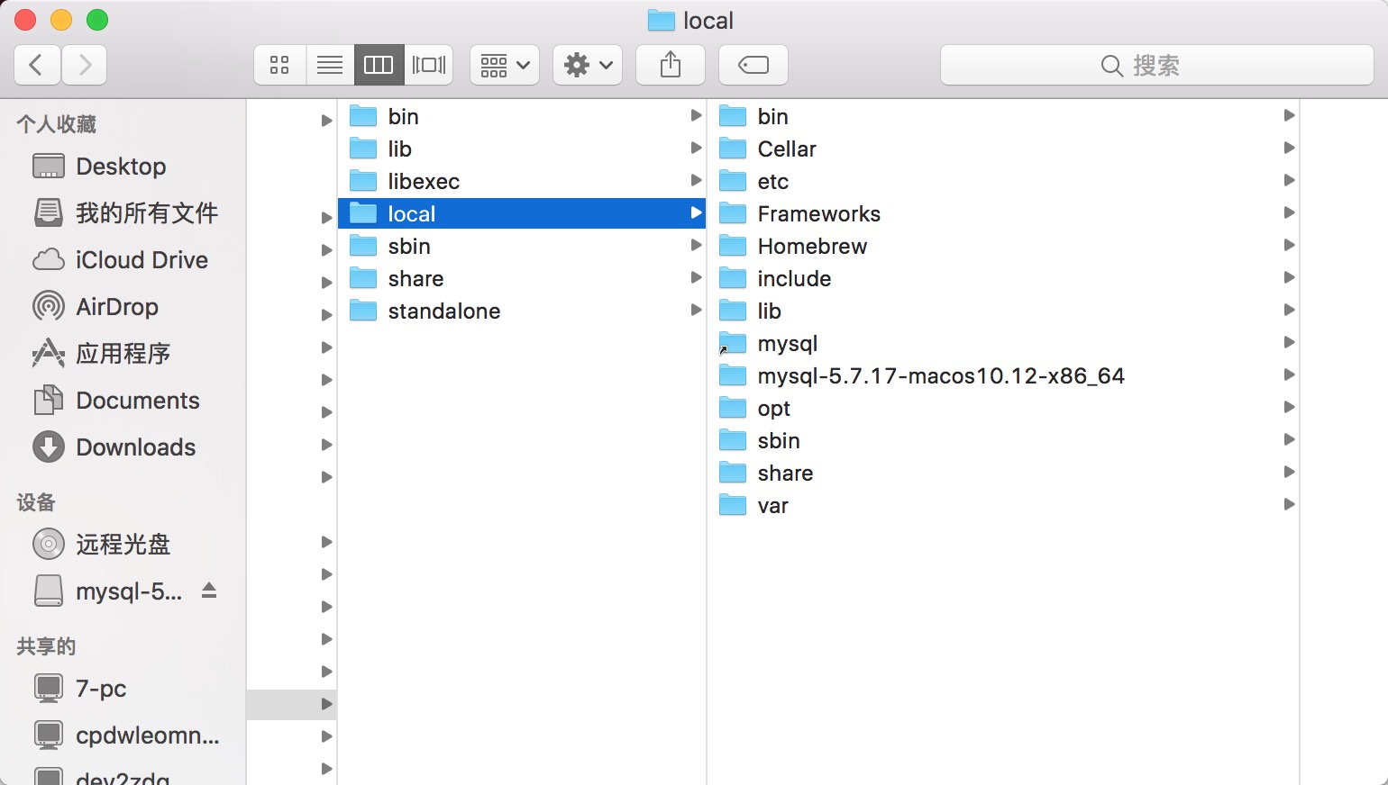Click the Edit Tags toolbar icon

[753, 64]
